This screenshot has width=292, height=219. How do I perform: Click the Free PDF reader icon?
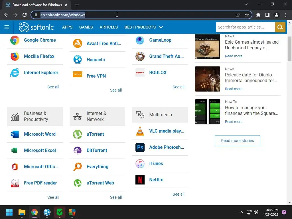(15, 183)
